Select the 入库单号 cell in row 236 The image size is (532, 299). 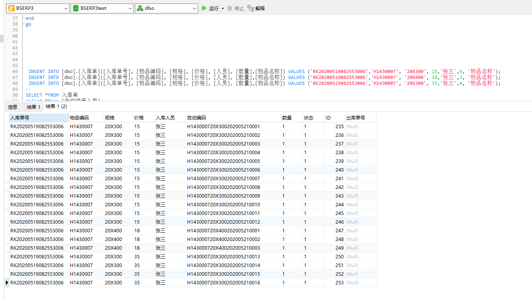(x=39, y=135)
